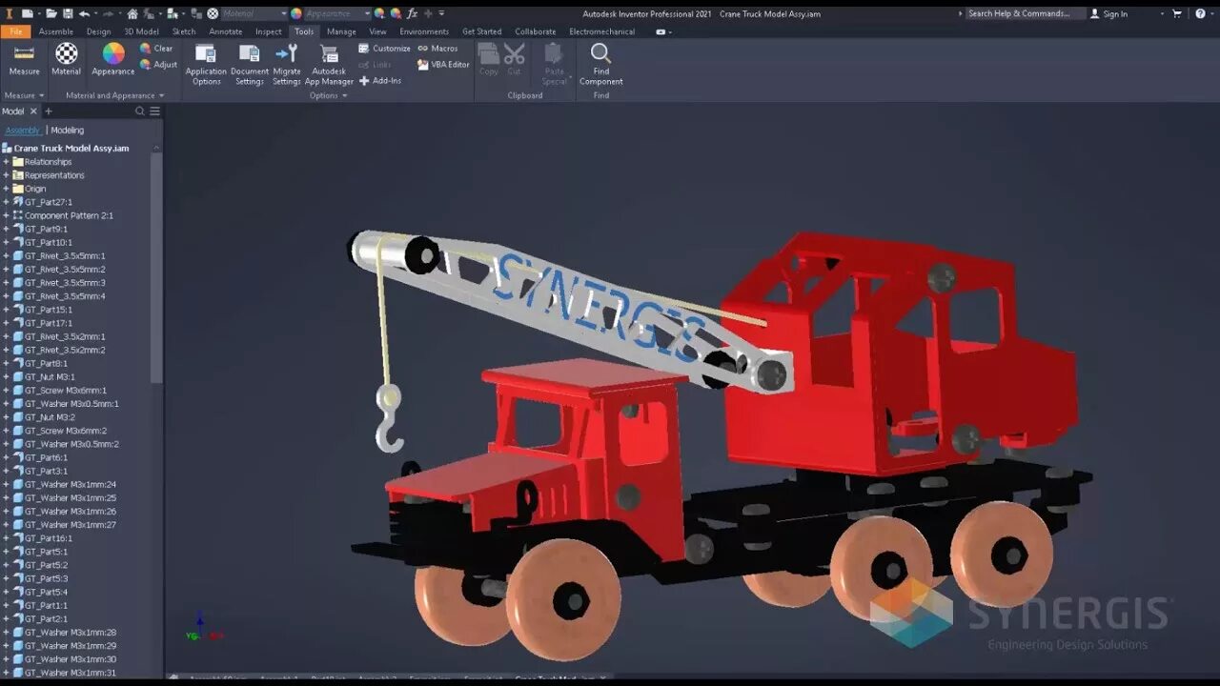Open the File menu
Screen dimensions: 1220x686
click(15, 31)
